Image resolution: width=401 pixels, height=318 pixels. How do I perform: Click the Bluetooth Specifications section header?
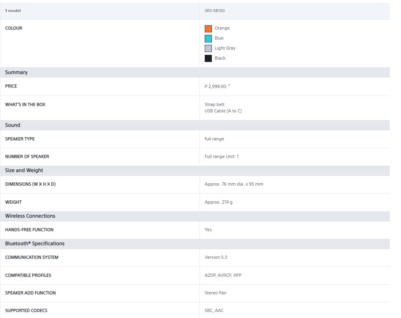tap(195, 244)
